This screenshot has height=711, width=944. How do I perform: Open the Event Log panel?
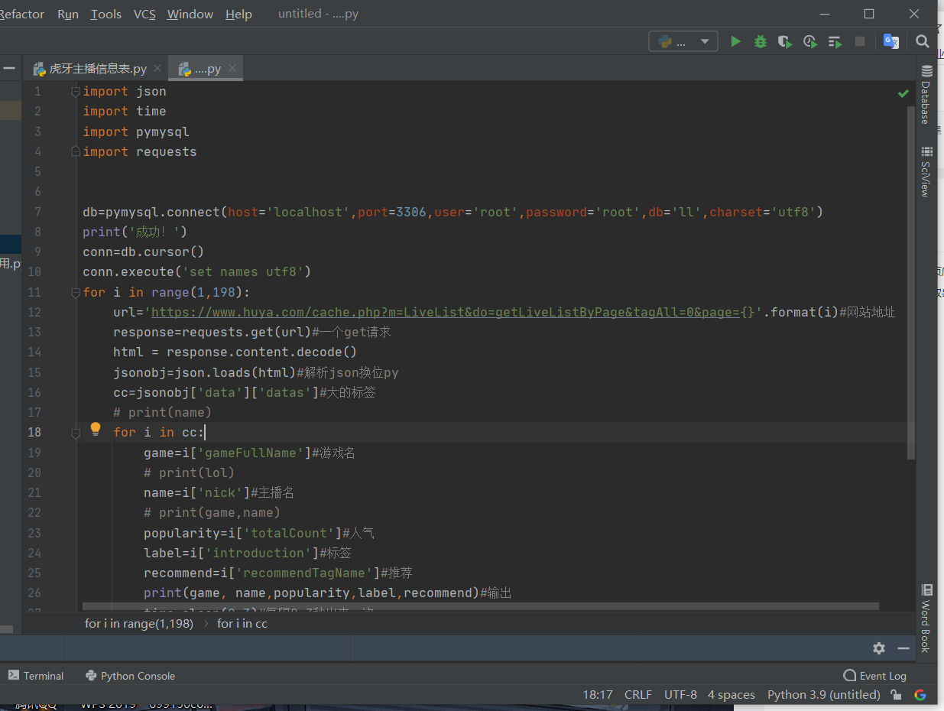tap(874, 676)
